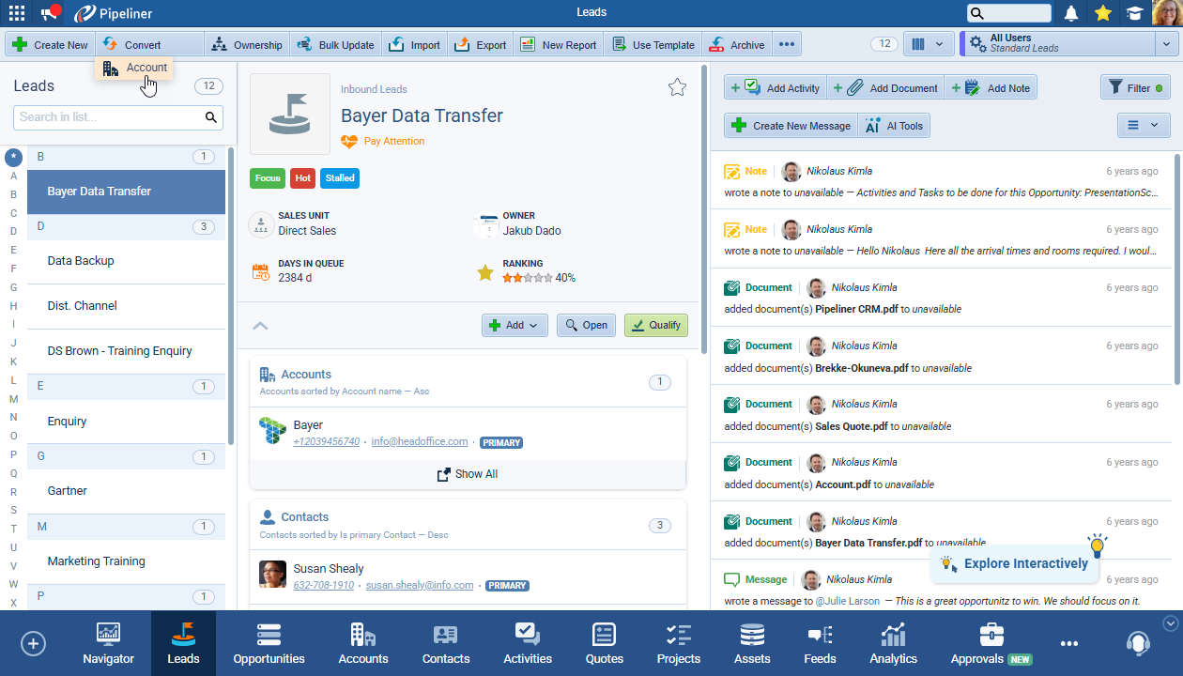Toggle the Focus tag
The height and width of the screenshot is (676, 1183).
point(268,177)
